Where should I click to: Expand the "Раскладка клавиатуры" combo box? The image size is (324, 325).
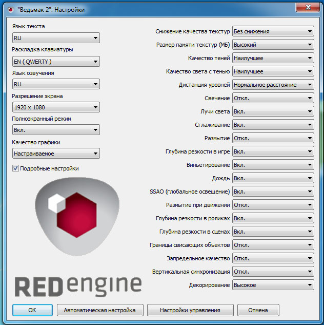pyautogui.click(x=56, y=62)
